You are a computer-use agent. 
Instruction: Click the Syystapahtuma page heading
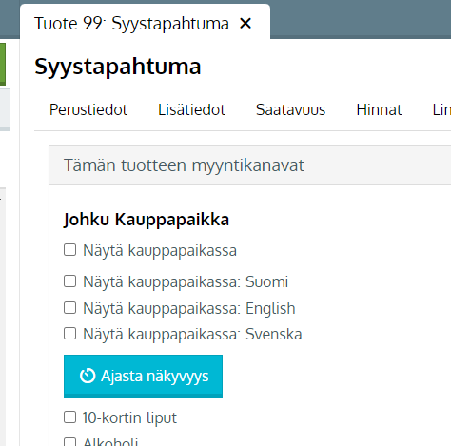(118, 67)
